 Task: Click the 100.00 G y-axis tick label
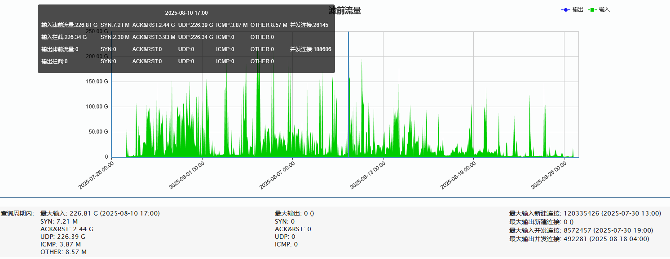point(96,107)
